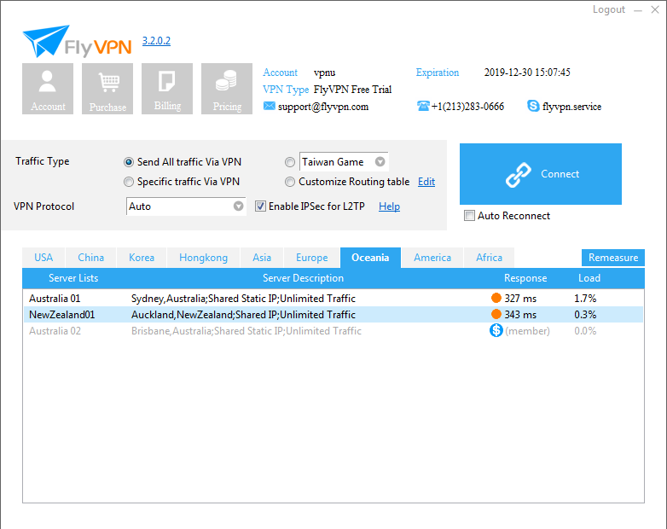Enable the Auto Reconnect checkbox
667x529 pixels.
tap(469, 216)
